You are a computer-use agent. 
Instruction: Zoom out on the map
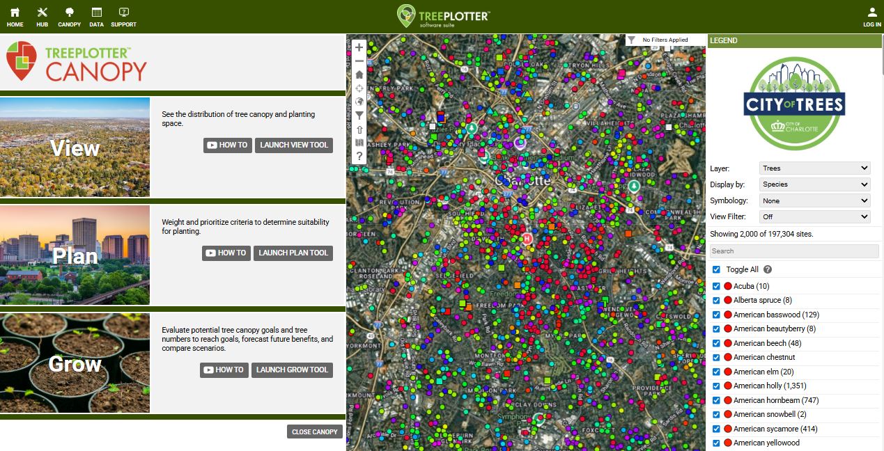point(359,61)
